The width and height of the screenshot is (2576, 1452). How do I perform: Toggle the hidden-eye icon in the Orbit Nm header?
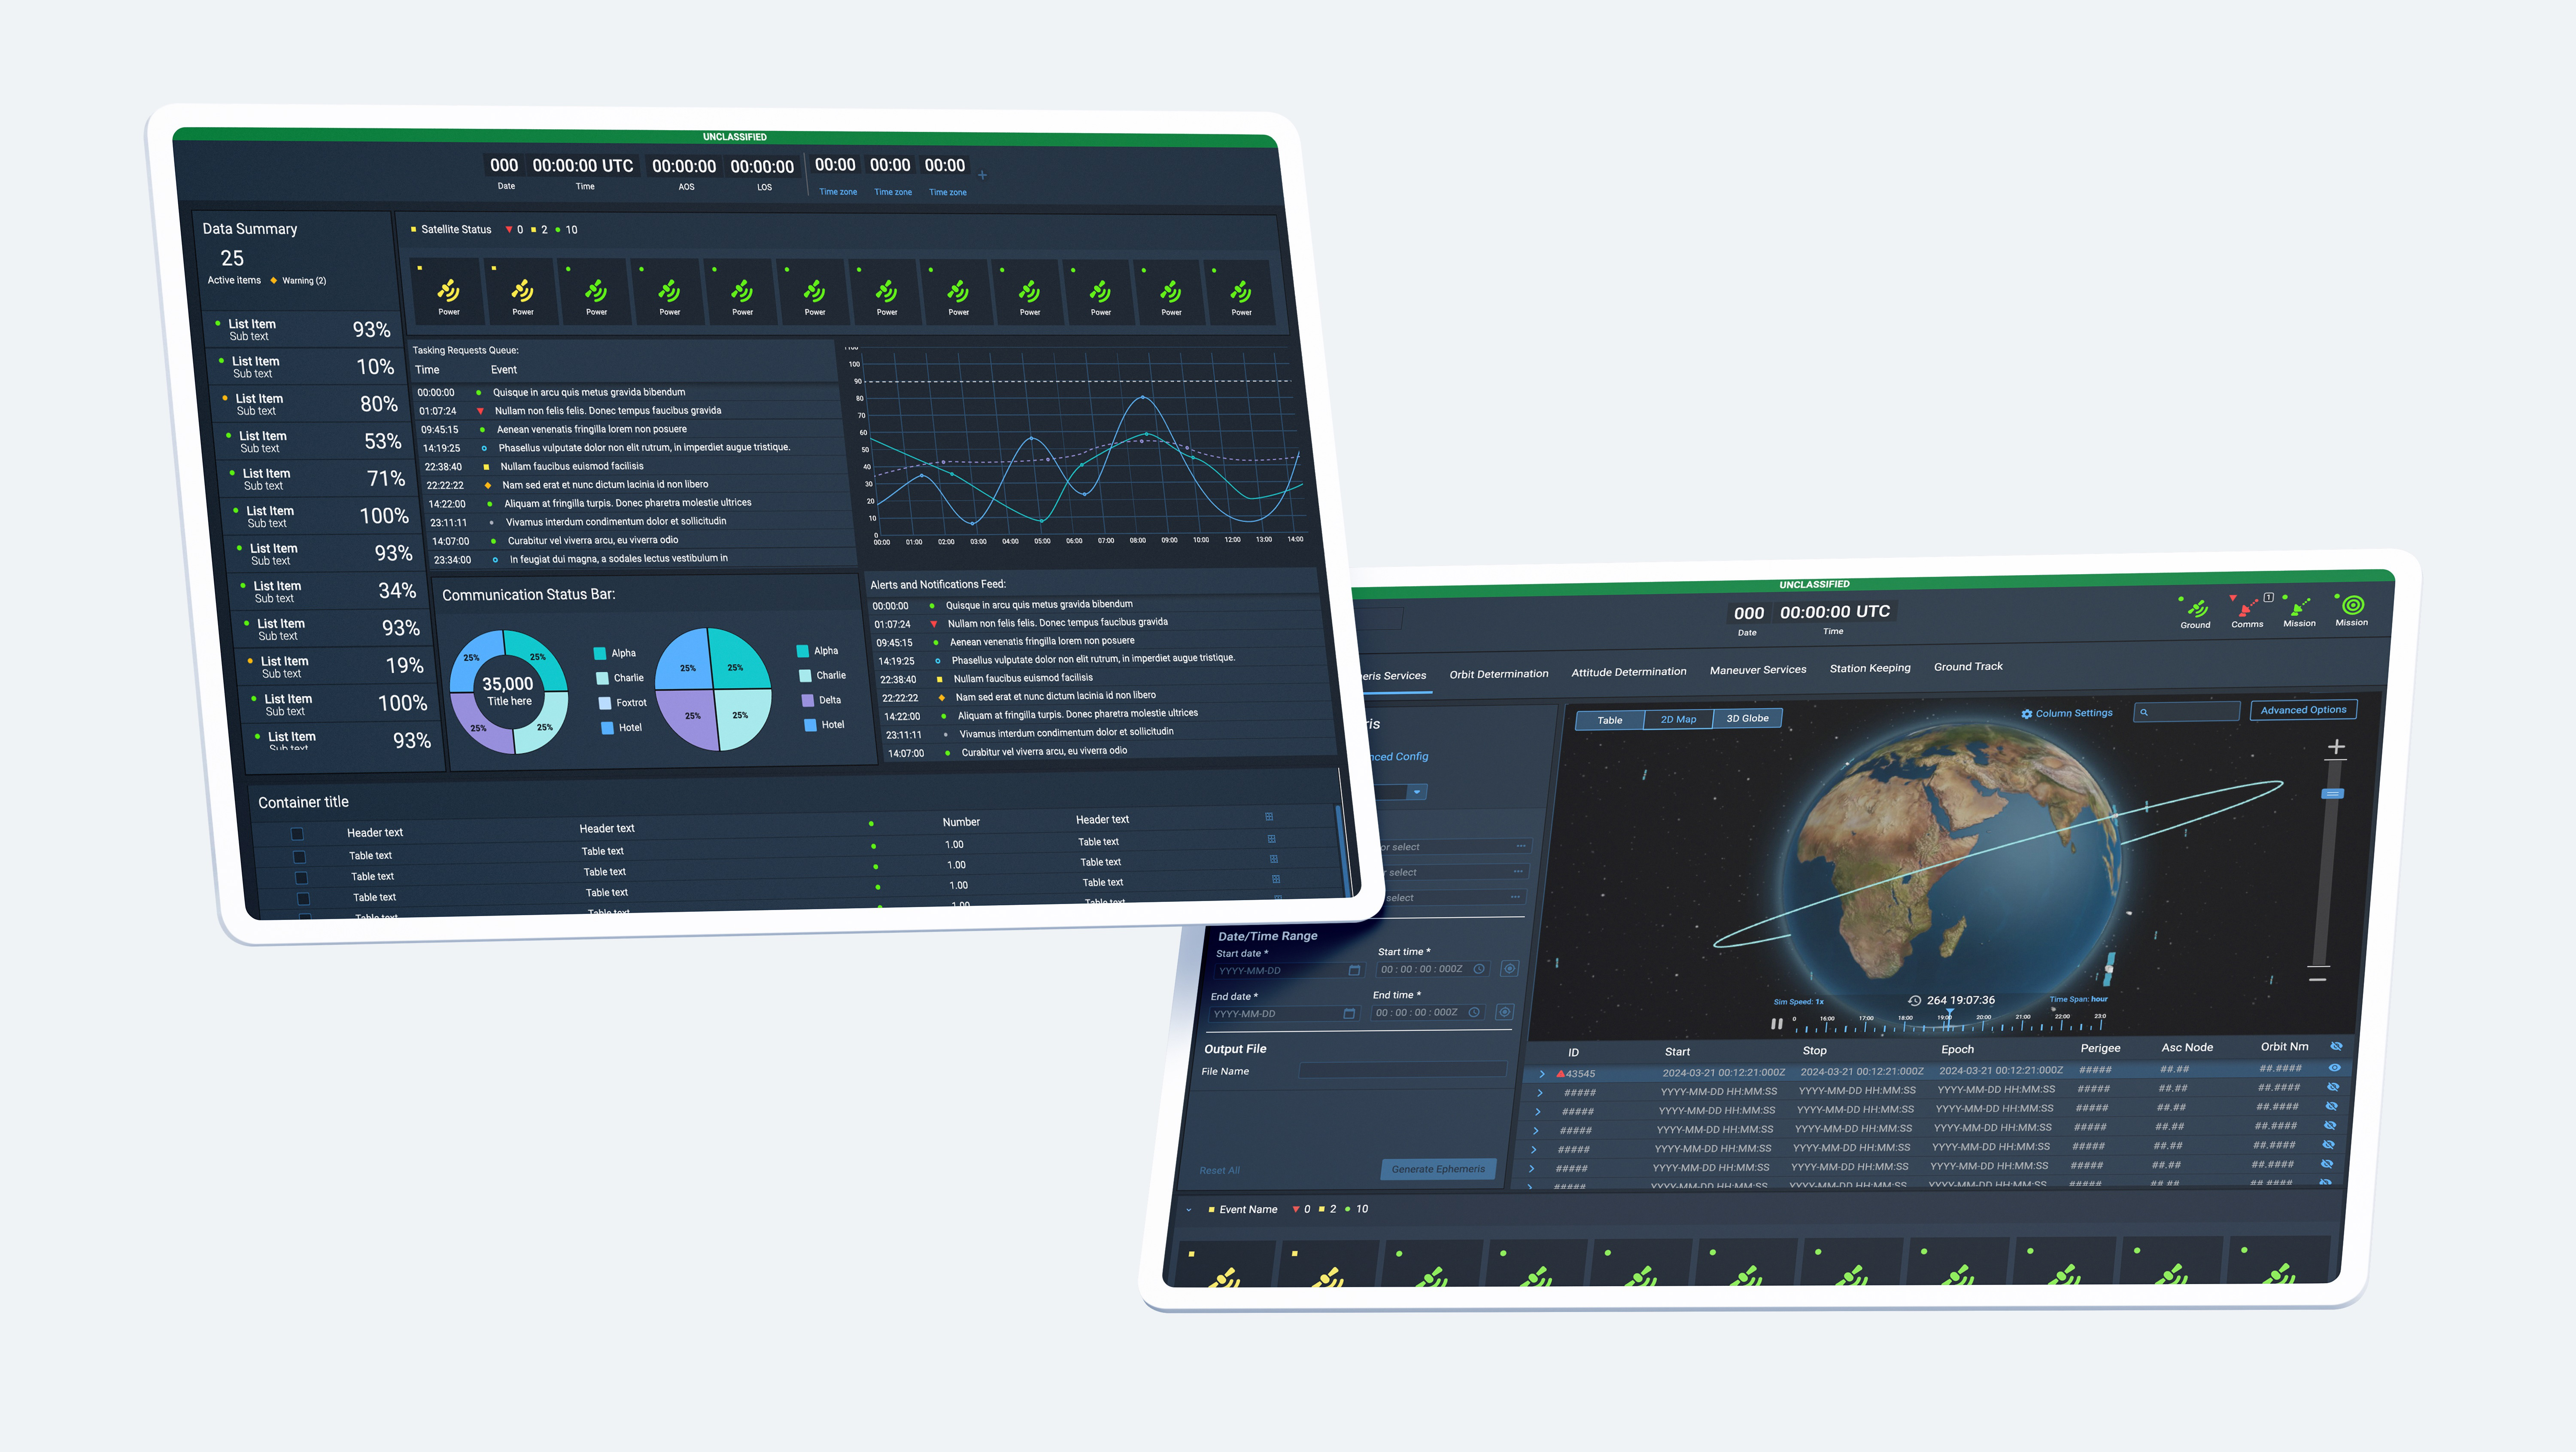pyautogui.click(x=2336, y=1046)
